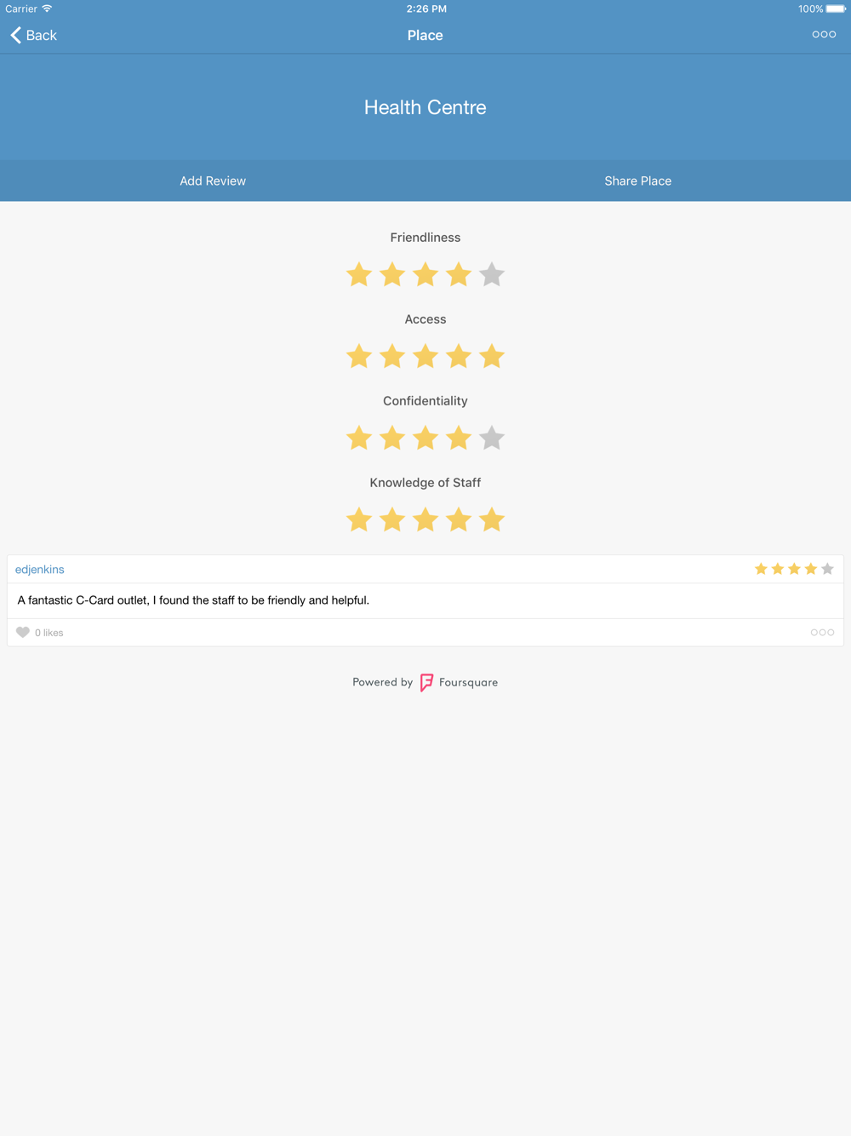Open the Foursquare logo link

426,682
